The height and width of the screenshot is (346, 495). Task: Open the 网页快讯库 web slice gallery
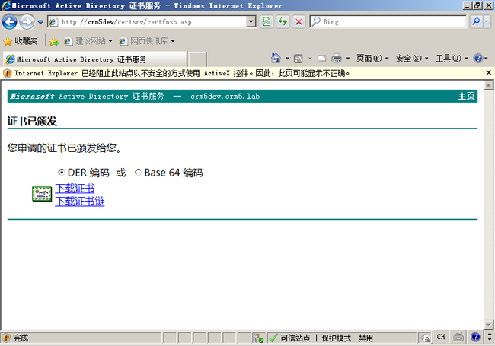click(147, 41)
